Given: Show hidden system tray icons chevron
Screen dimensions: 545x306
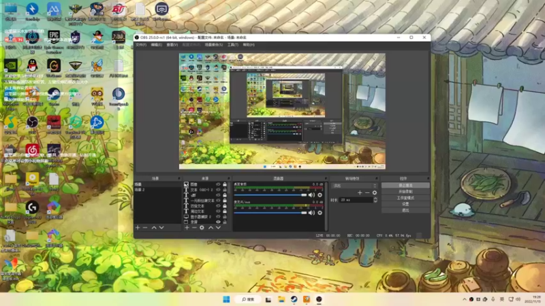Looking at the screenshot, I should point(465,299).
